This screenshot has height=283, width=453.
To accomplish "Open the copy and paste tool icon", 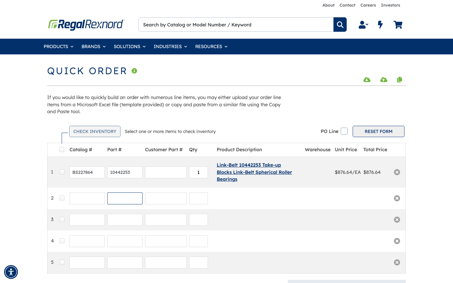I will pos(400,80).
